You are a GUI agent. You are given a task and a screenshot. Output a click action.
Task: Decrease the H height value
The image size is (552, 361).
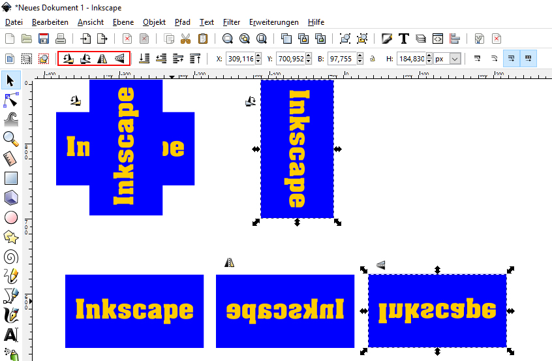[x=429, y=61]
